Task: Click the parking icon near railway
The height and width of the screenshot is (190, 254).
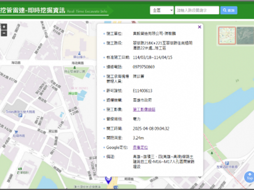Action: [x=227, y=163]
